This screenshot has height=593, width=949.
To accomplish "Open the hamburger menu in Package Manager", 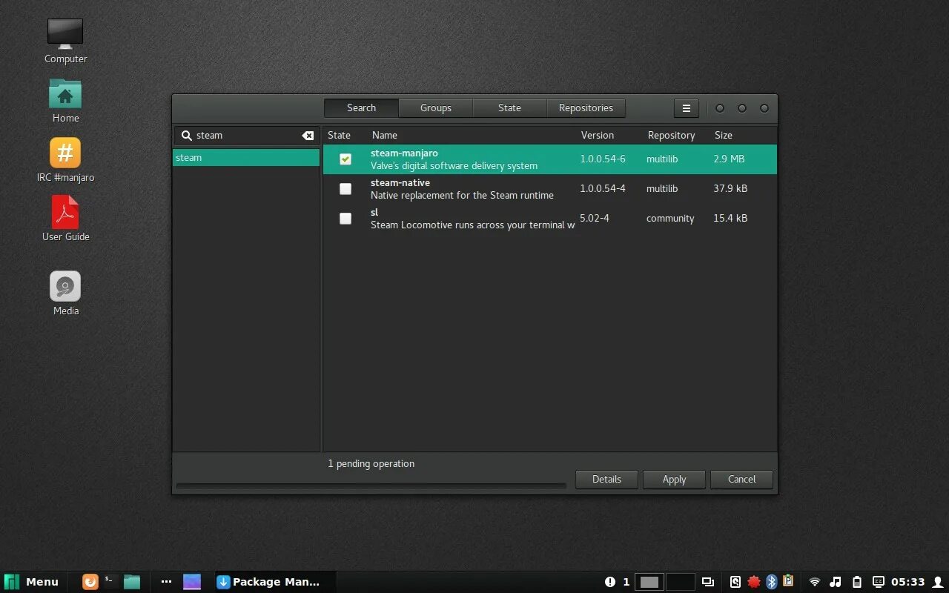I will click(686, 108).
